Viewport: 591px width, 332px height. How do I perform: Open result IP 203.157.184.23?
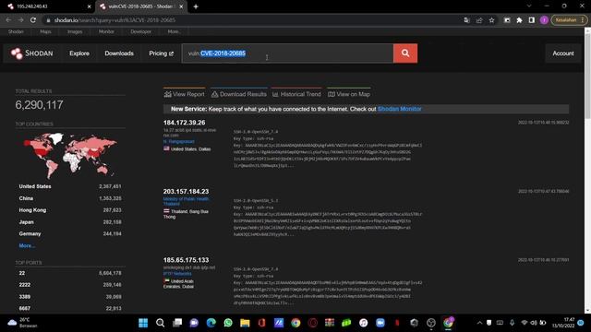point(186,192)
